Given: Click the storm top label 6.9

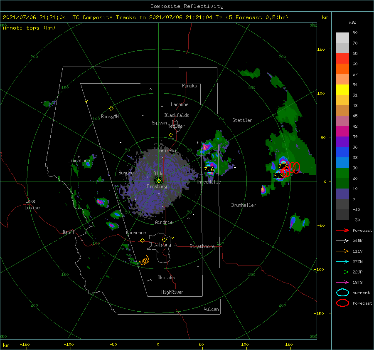Looking at the screenshot, I should pyautogui.click(x=278, y=175).
